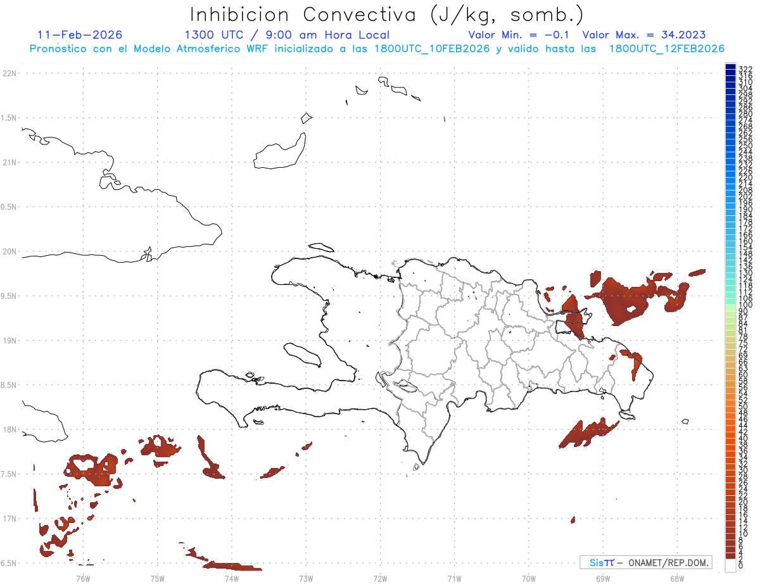
Task: Click the 71W longitude label
Action: tap(454, 578)
